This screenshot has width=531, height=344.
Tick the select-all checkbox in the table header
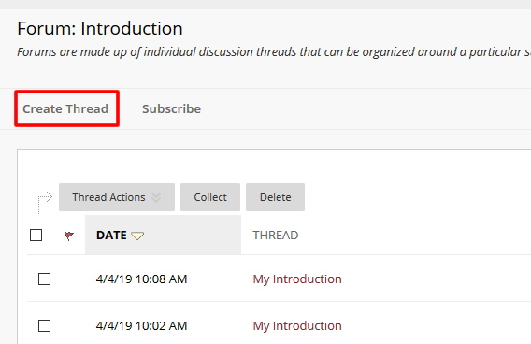coord(36,235)
